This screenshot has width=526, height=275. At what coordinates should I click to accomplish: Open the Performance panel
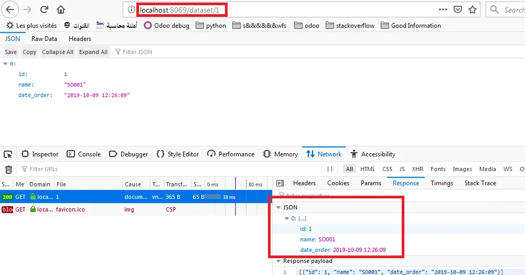tap(231, 154)
